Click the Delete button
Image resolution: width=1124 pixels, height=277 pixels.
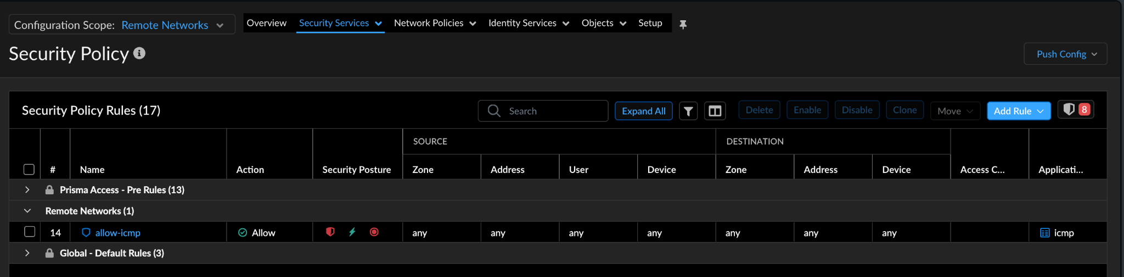click(x=759, y=110)
